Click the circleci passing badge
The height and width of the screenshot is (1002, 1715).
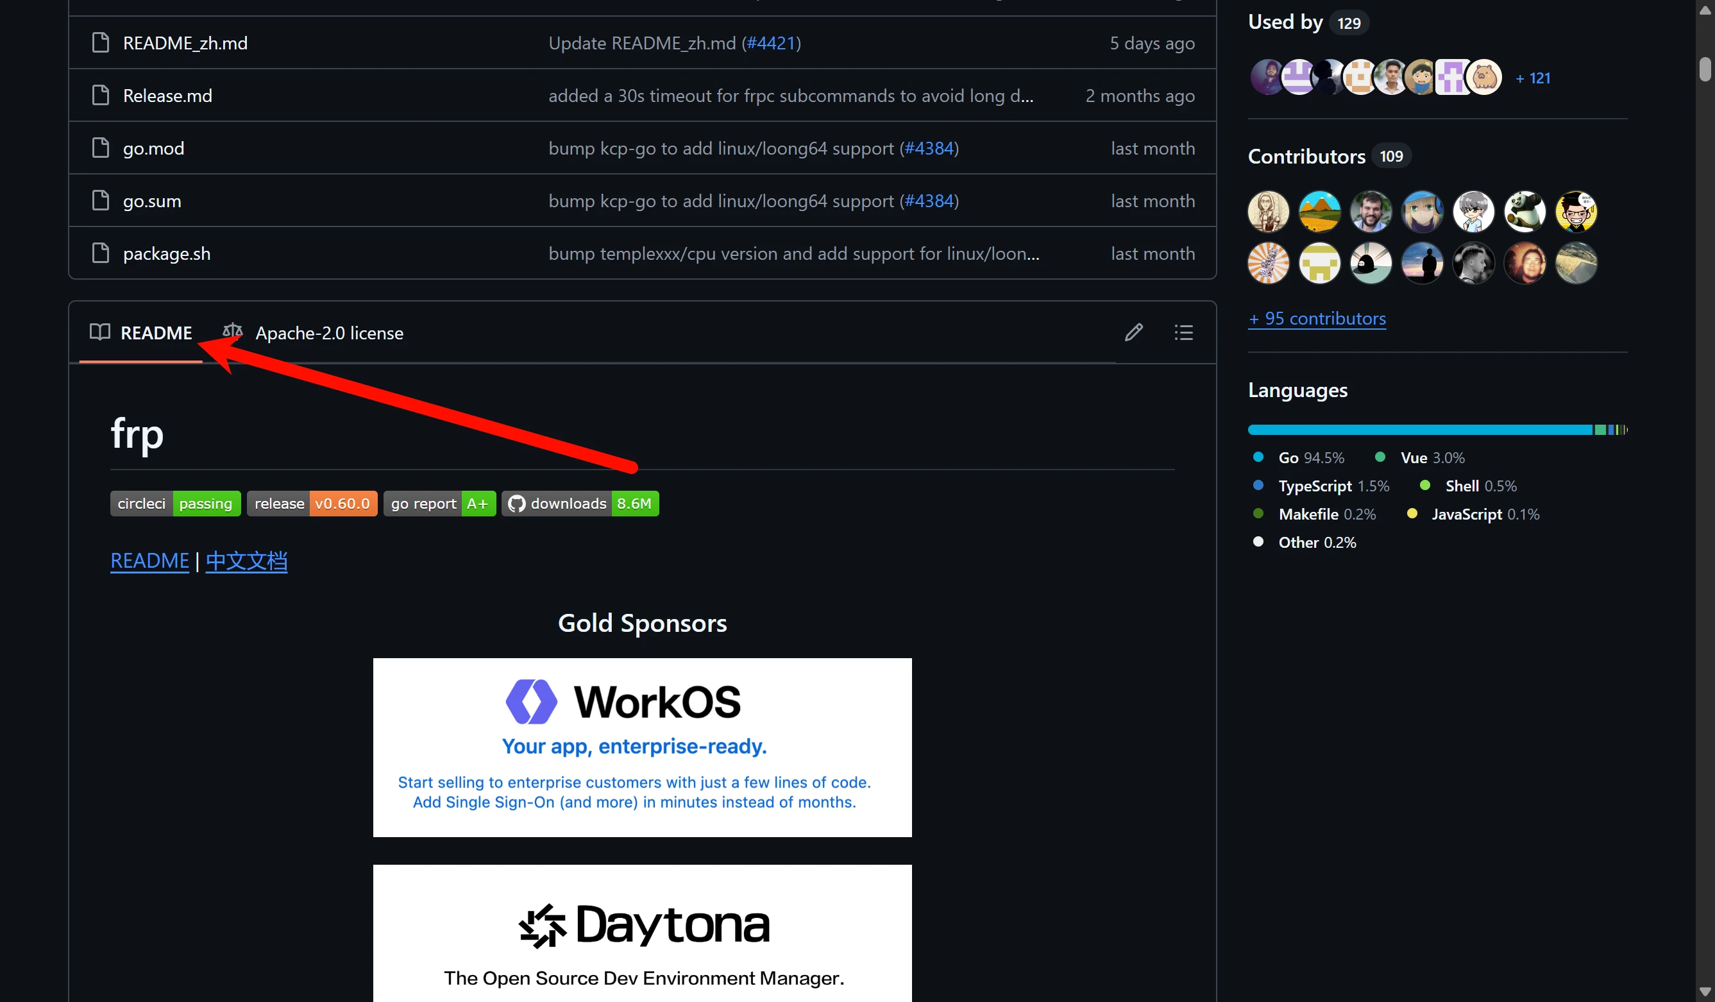[x=175, y=504]
